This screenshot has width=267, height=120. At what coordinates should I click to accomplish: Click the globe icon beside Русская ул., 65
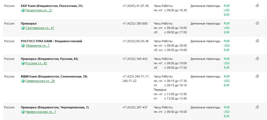(23, 63)
